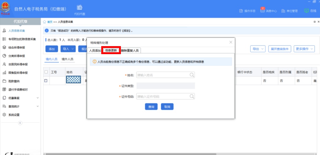Screen dimensions: 320x155
Task: Expand the 优惠备案 sidebar menu
Action: [21, 98]
